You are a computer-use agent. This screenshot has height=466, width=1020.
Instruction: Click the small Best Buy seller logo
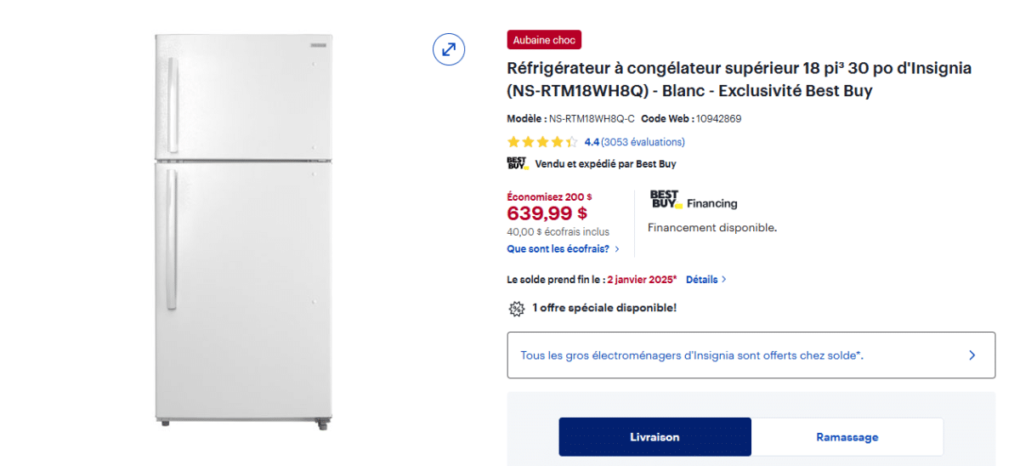pyautogui.click(x=518, y=163)
